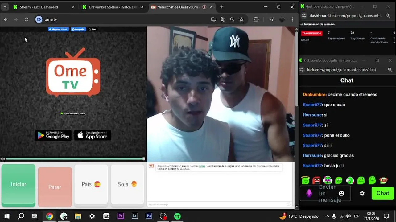This screenshot has width=396, height=222.
Task: Click the browser forward arrow
Action: coord(16,19)
